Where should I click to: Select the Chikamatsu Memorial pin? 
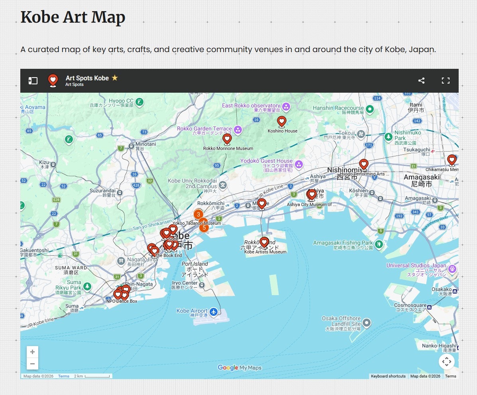coord(452,160)
